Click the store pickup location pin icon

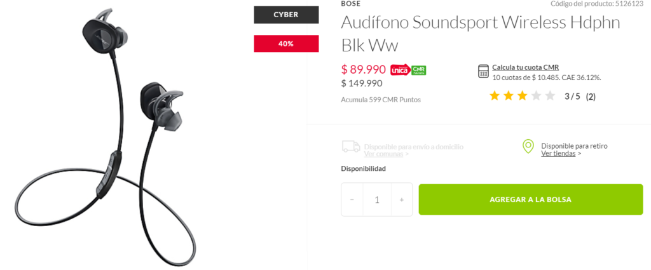(528, 147)
